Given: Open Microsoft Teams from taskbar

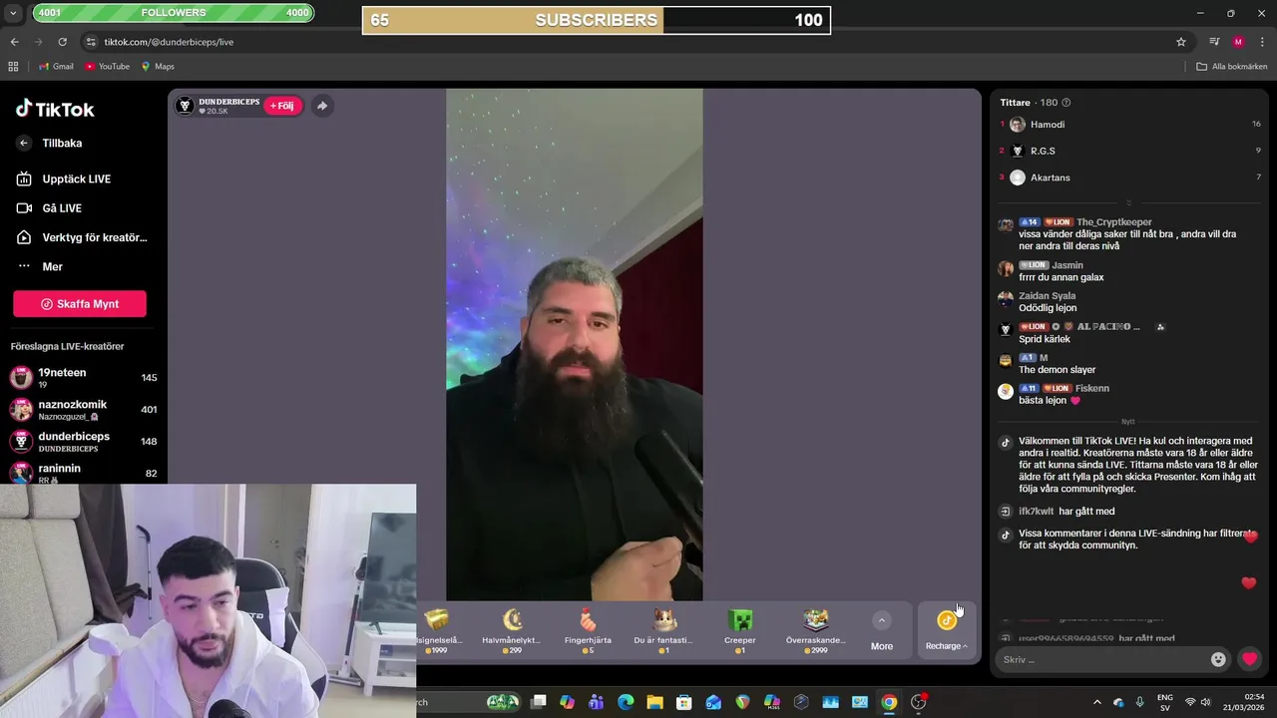Looking at the screenshot, I should pyautogui.click(x=597, y=702).
